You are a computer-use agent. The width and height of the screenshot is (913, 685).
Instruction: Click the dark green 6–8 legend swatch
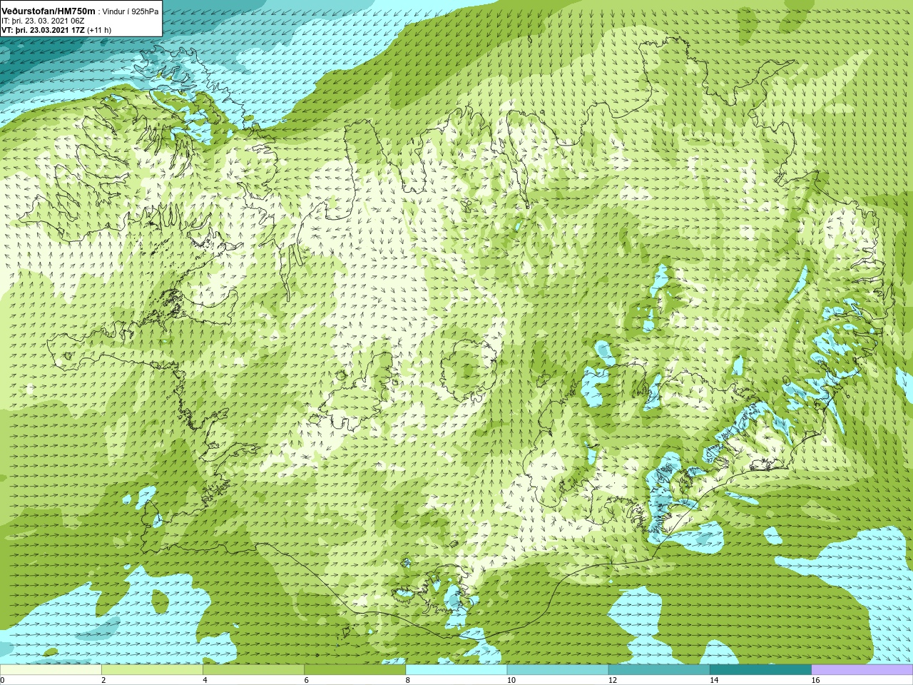coord(355,670)
